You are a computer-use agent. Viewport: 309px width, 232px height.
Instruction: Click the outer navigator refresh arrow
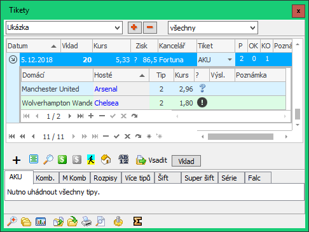pos(138,136)
